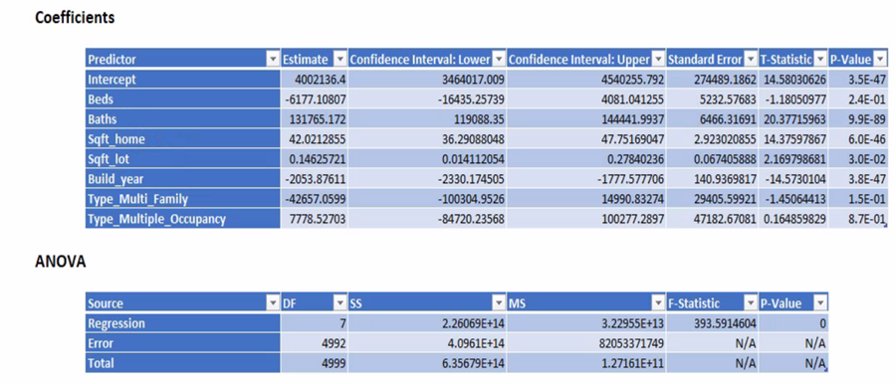Viewport: 896px width, 384px height.
Task: Select the Error source cell
Action: (183, 343)
